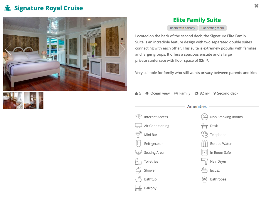Click the Telephone amenity icon
This screenshot has height=203, width=262.
click(204, 135)
